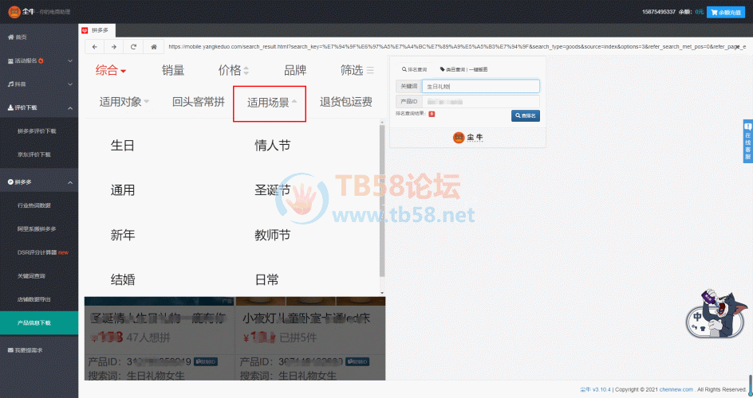Click the account number 15875495337

tap(659, 12)
